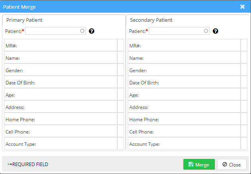Image resolution: width=251 pixels, height=174 pixels.
Task: Click Secondary Patient Account Type row
Action: tap(184, 144)
